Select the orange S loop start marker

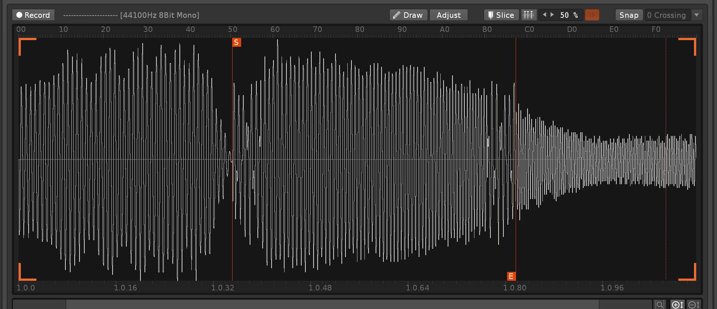point(236,42)
